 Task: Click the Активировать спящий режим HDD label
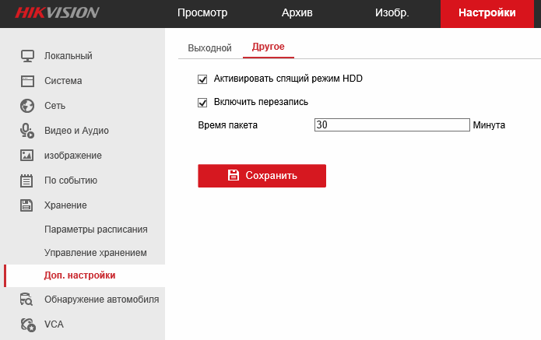288,79
